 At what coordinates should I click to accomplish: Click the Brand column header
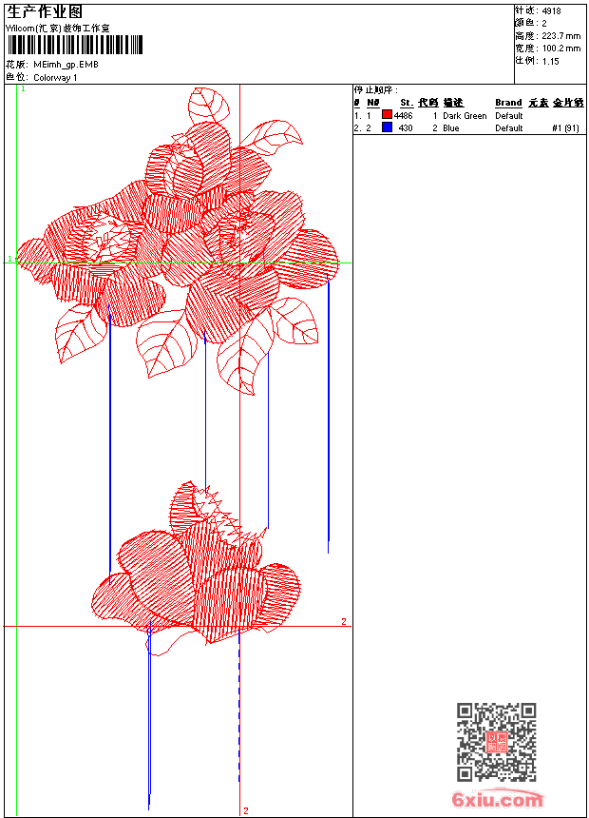point(508,103)
